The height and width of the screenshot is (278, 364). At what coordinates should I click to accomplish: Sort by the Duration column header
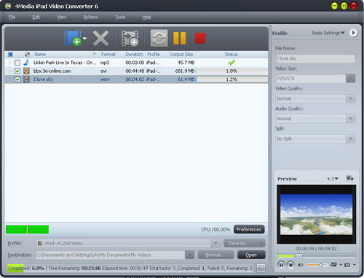pos(134,55)
